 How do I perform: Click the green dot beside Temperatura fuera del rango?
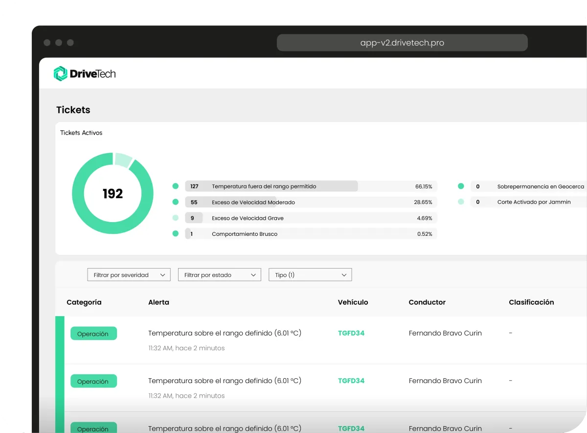coord(176,186)
